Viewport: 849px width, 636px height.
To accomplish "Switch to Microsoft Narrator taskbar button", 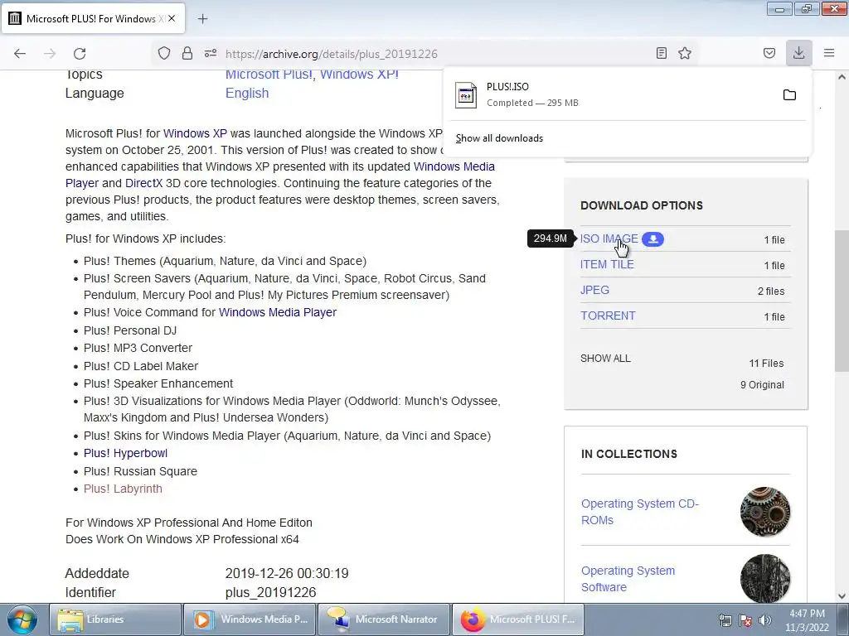I will [x=384, y=619].
